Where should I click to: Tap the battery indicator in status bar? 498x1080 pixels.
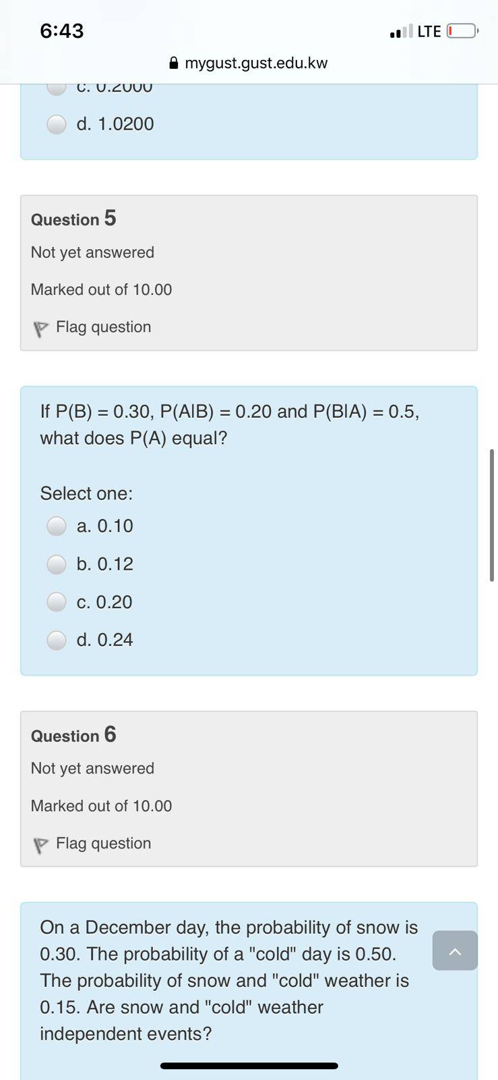pyautogui.click(x=462, y=31)
